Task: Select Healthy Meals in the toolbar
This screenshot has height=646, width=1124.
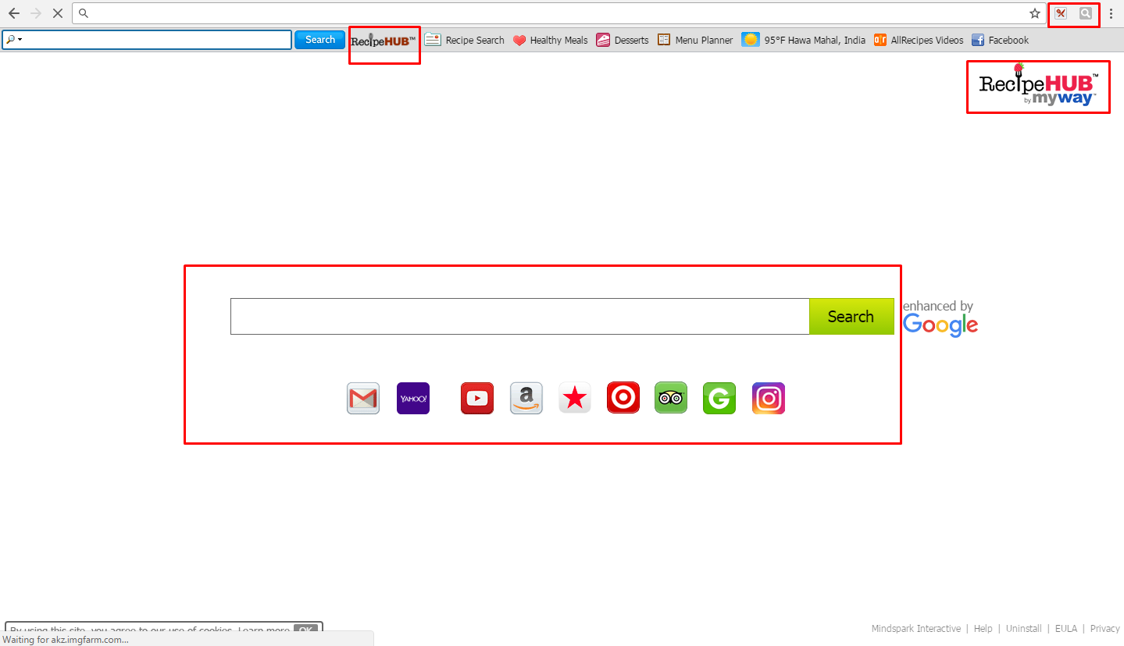Action: coord(550,40)
